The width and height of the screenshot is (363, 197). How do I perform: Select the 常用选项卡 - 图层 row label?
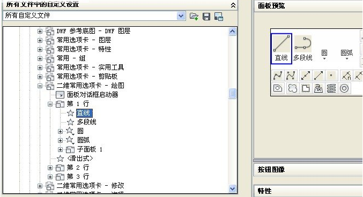(84, 40)
